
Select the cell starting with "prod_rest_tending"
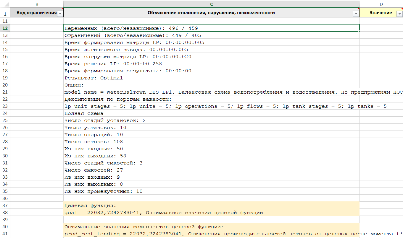(207, 234)
